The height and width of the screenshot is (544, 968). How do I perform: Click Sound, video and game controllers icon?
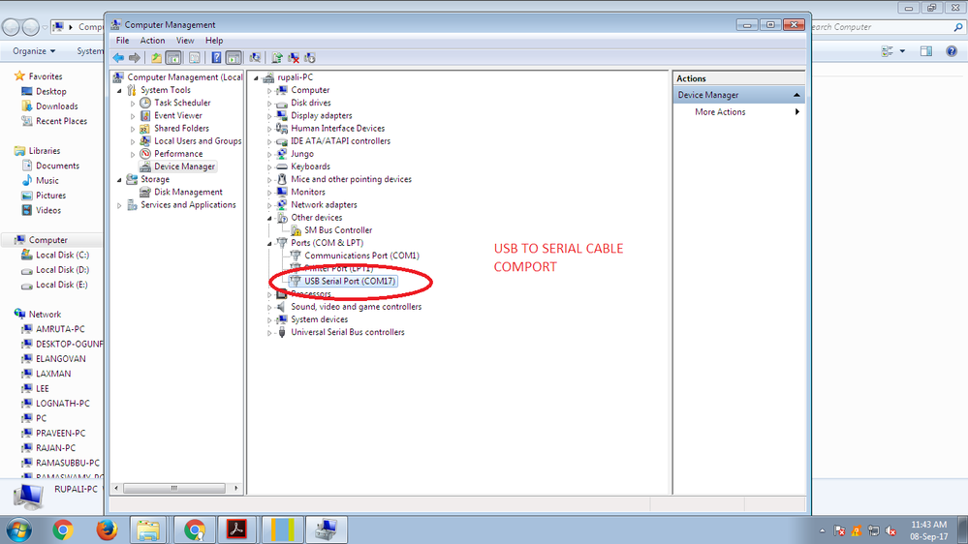[x=282, y=307]
